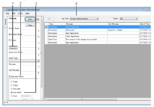The image size is (154, 107).
Task: Select the One month radio button
Action: pos(12,93)
